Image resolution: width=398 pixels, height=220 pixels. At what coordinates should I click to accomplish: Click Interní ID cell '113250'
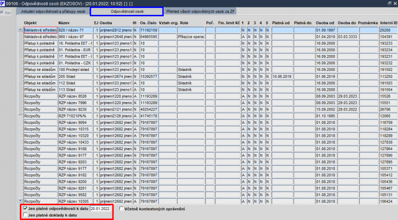[x=389, y=76]
